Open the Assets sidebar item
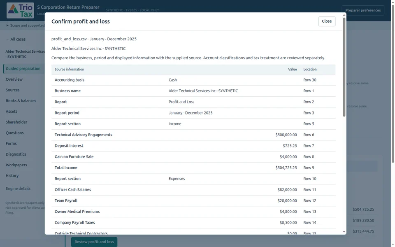The image size is (395, 247). tap(12, 112)
